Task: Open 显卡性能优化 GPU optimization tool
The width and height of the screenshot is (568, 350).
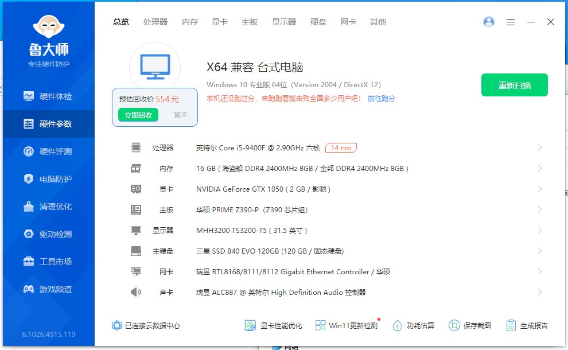Action: coord(274,325)
